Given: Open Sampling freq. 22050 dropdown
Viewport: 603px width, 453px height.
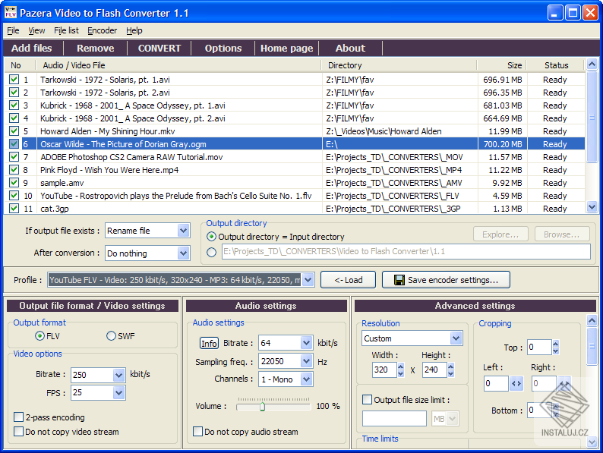Looking at the screenshot, I should (x=306, y=361).
